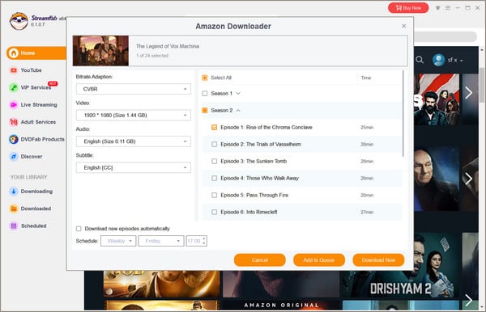Open the Home section in sidebar
The width and height of the screenshot is (486, 312).
coord(36,53)
